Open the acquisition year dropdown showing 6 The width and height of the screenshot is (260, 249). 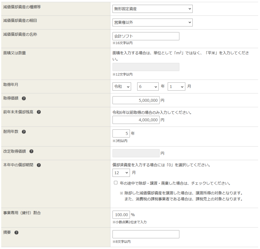(148, 87)
